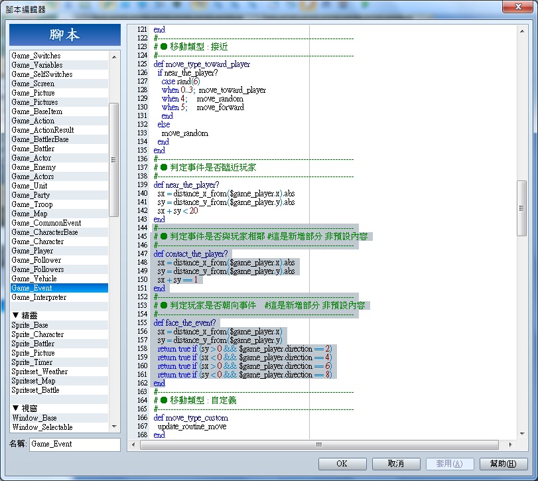Image resolution: width=538 pixels, height=481 pixels.
Task: Select Game_BattlerBase script
Action: tap(59, 139)
